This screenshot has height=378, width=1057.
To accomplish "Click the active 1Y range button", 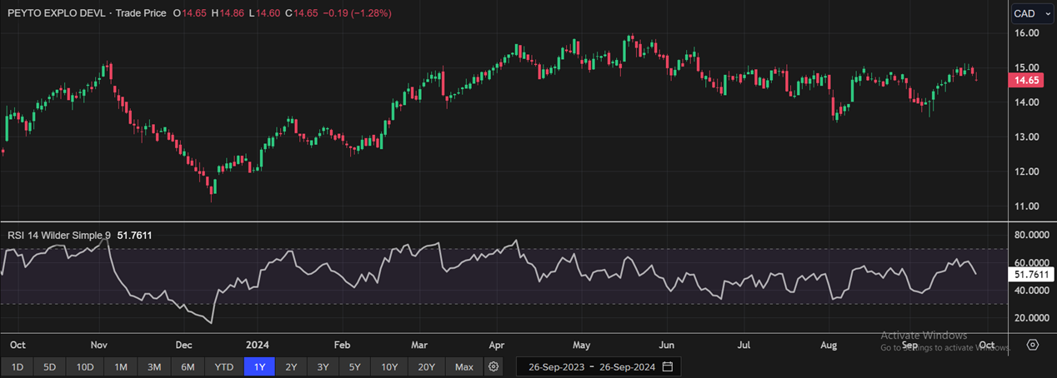I will 258,366.
